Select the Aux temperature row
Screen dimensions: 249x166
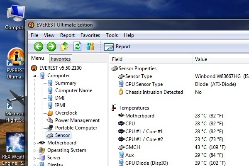coord(126,155)
